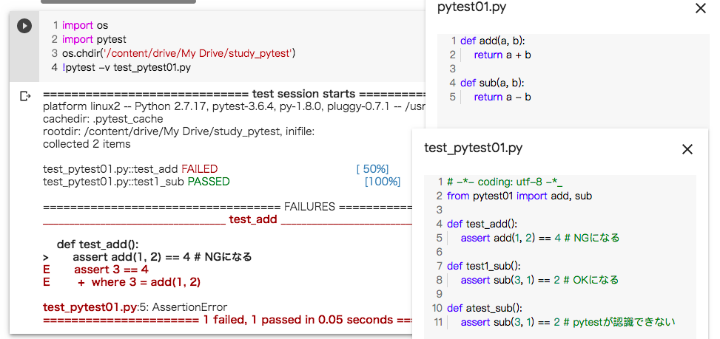Image resolution: width=720 pixels, height=339 pixels.
Task: Click the grey scrollbar above the code cell
Action: [x=118, y=1]
